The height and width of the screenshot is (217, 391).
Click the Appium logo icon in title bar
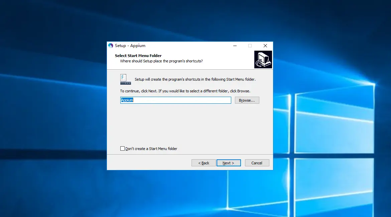(x=111, y=46)
